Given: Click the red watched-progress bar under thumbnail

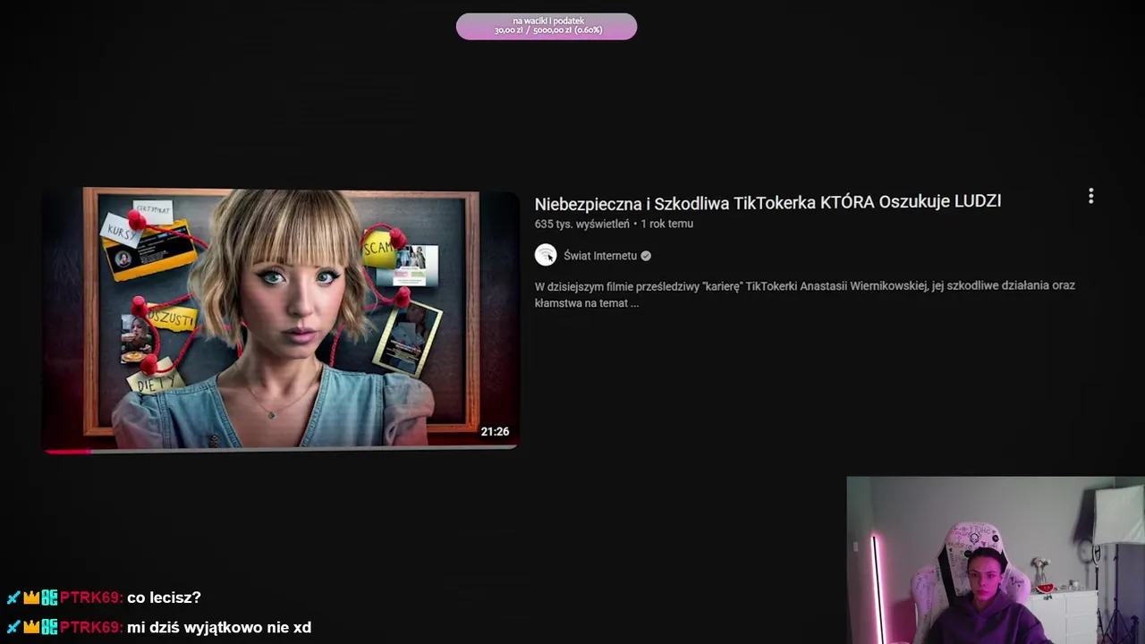Looking at the screenshot, I should 68,451.
